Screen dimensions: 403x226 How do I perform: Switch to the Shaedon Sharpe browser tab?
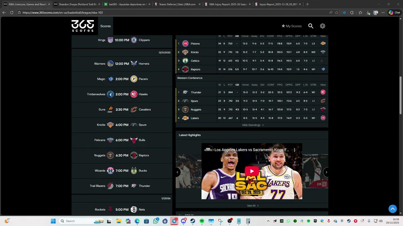click(x=77, y=4)
